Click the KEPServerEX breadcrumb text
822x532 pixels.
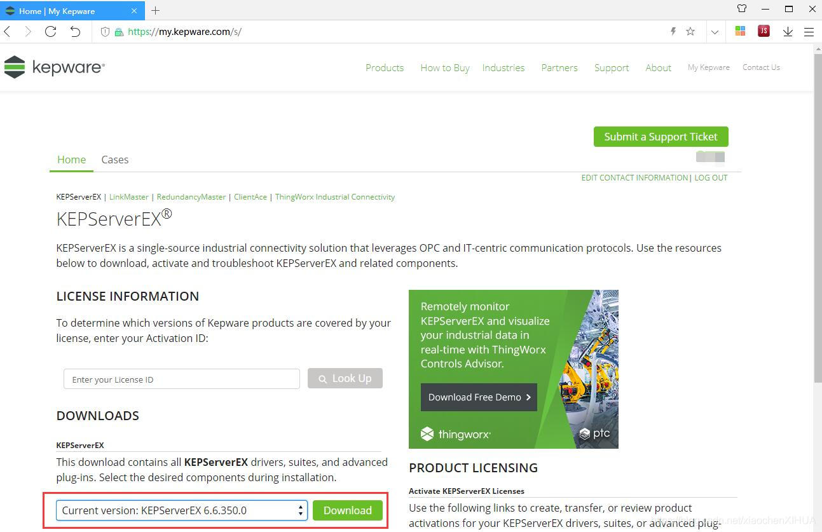tap(79, 197)
